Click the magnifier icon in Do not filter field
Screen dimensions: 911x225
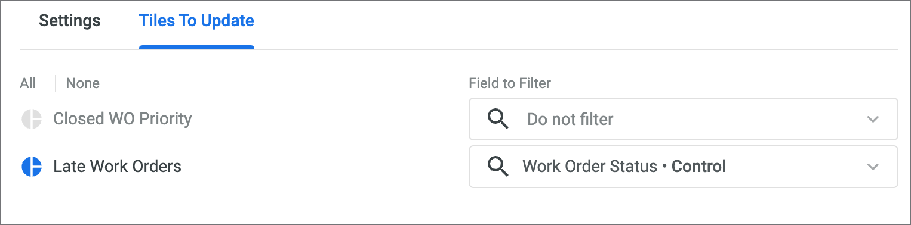click(498, 119)
